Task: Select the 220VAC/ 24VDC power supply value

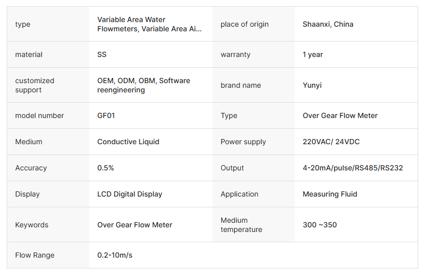Action: [x=331, y=142]
